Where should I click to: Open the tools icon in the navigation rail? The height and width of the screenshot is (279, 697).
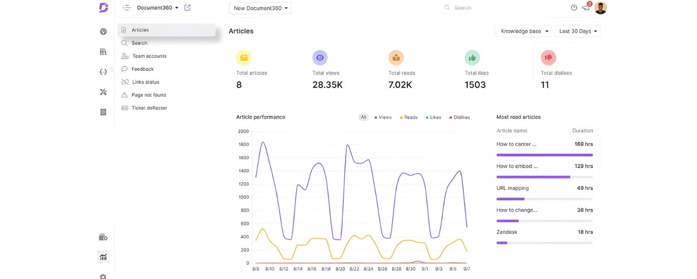[103, 91]
